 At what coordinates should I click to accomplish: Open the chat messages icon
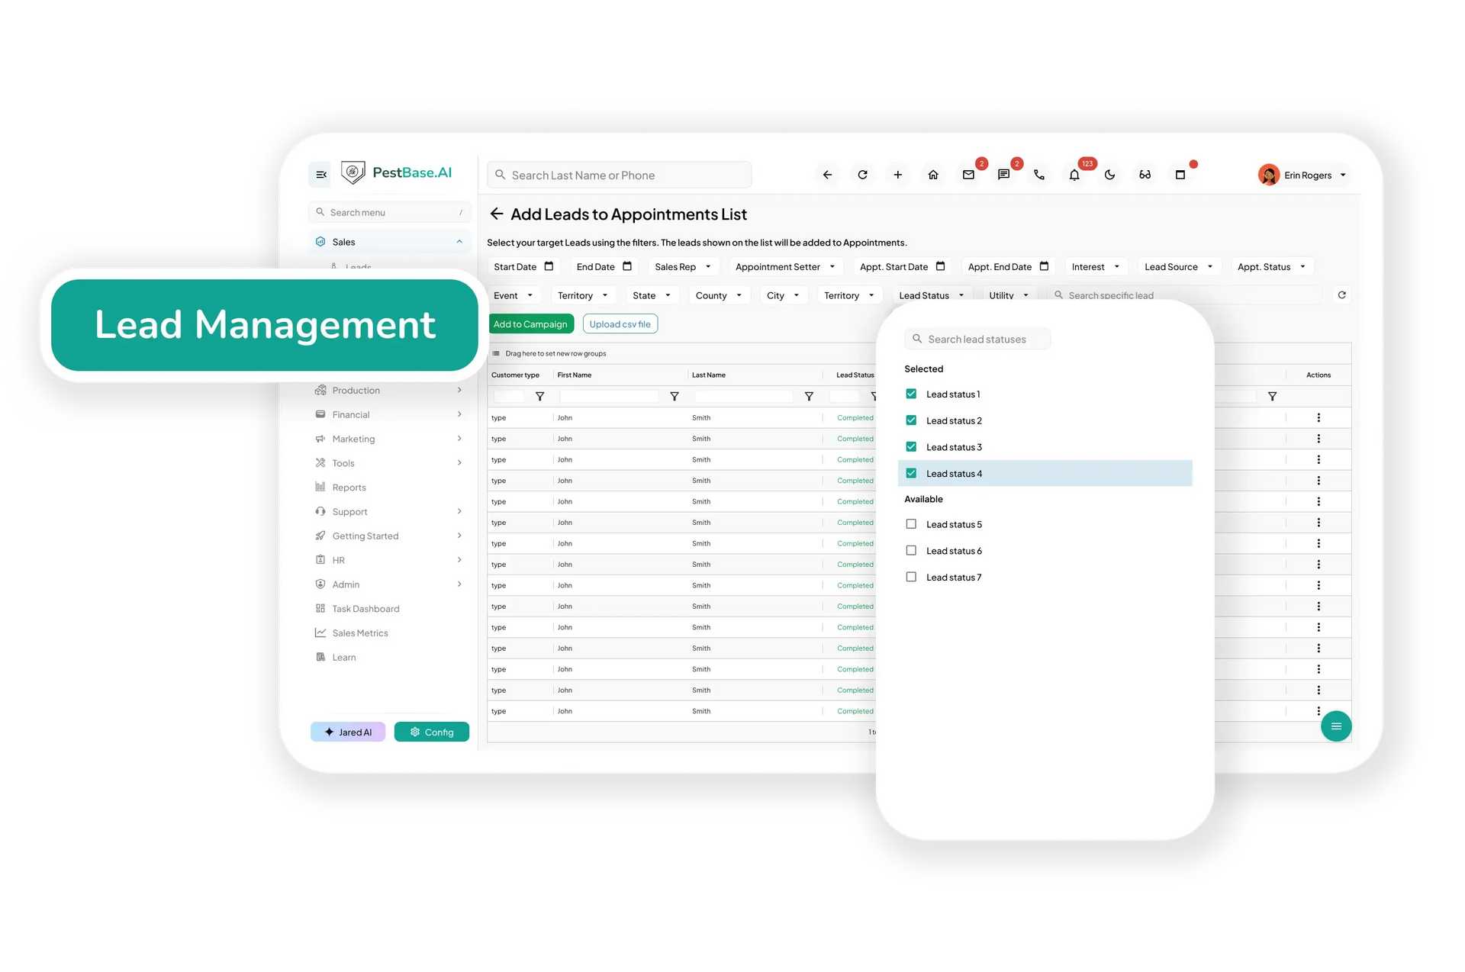pyautogui.click(x=1003, y=175)
